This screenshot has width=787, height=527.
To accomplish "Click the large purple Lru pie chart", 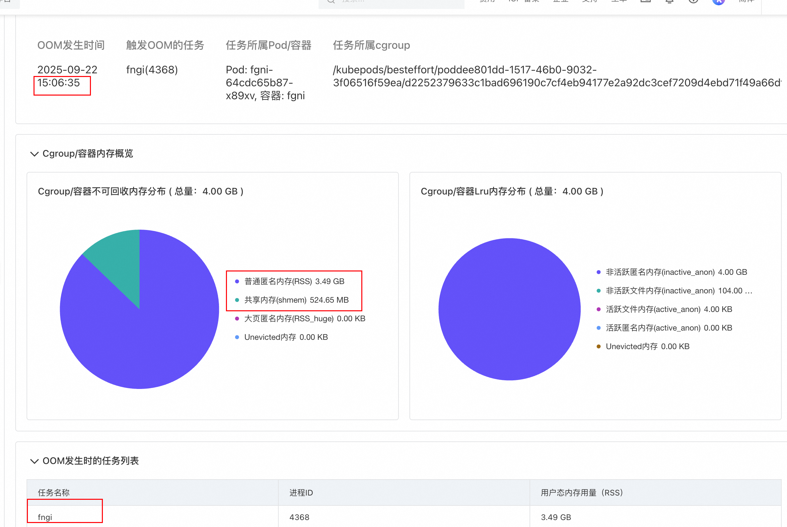I will [x=509, y=309].
